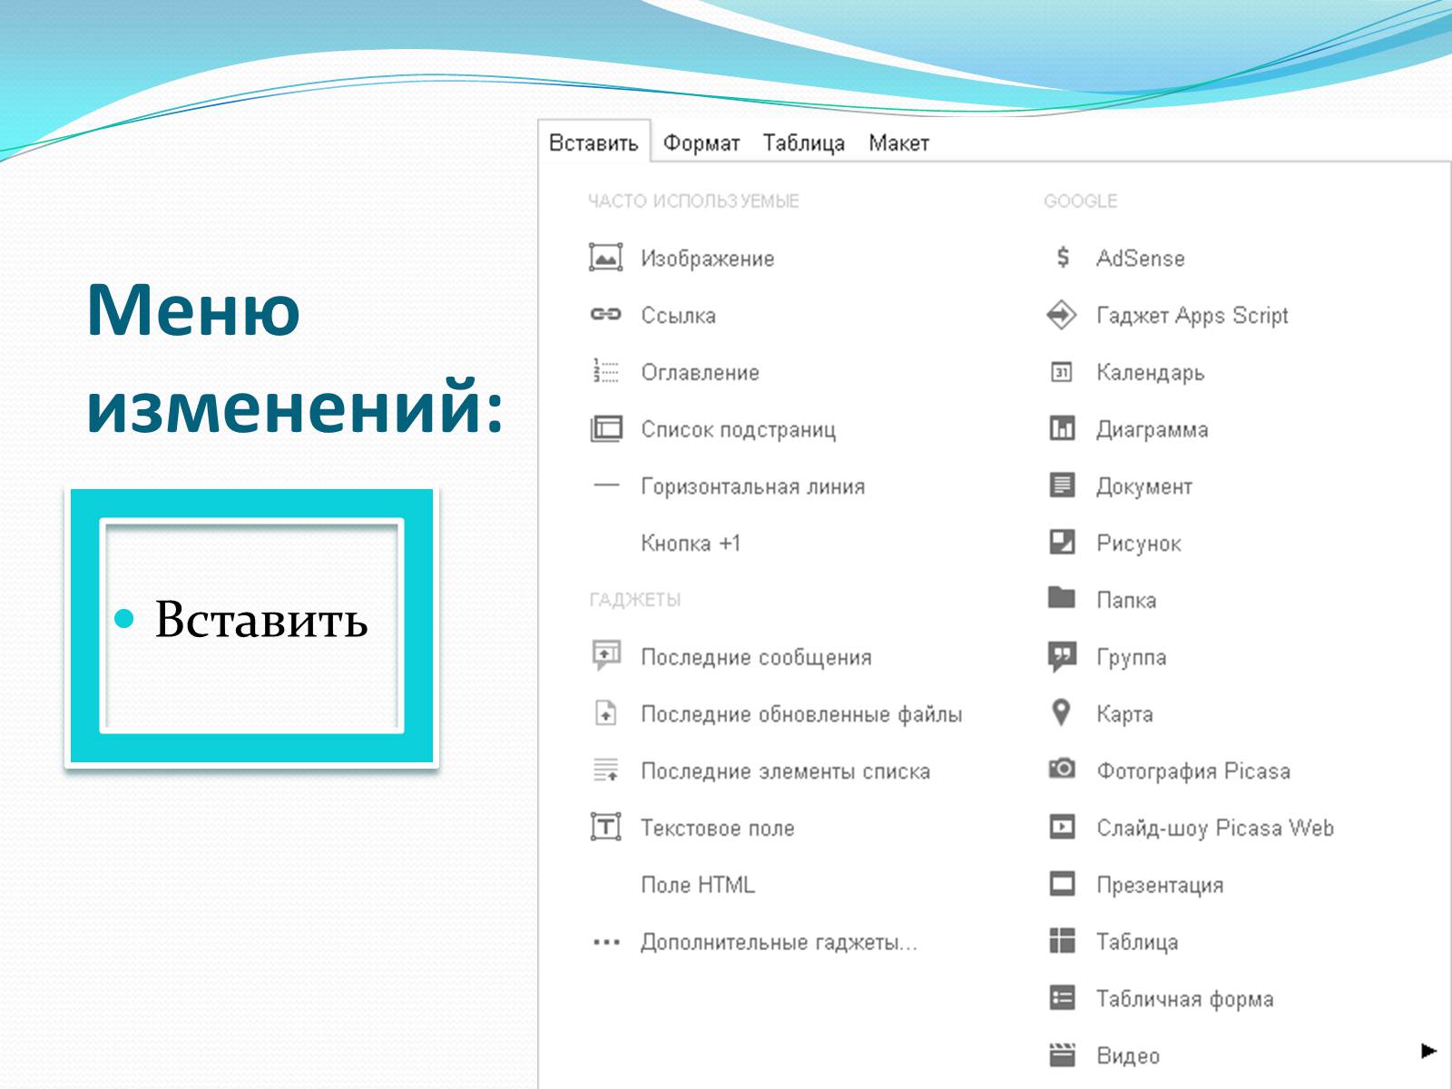
Task: Open the Формат menu
Action: click(701, 142)
